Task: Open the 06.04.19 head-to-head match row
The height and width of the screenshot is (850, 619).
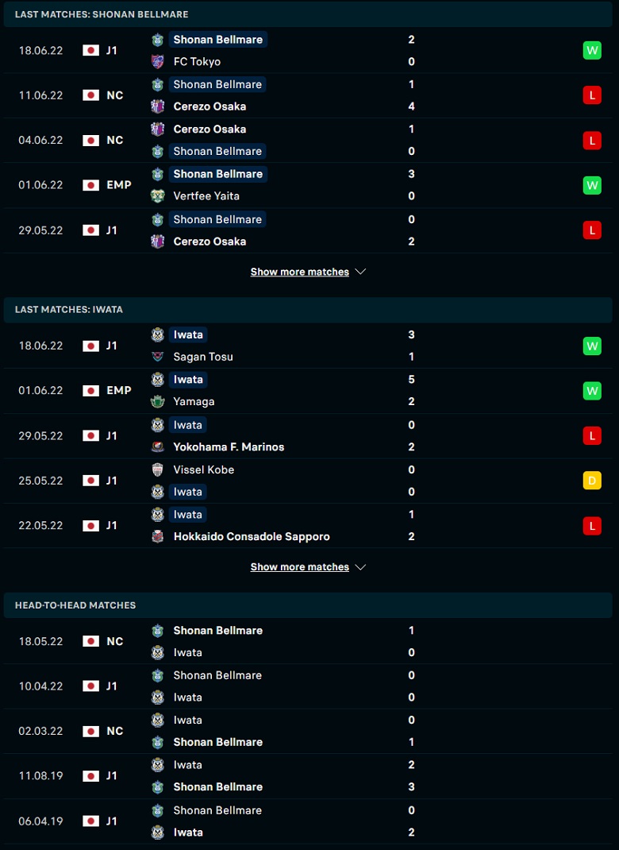Action: click(308, 821)
